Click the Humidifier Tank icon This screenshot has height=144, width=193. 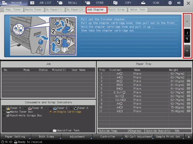click(55, 131)
